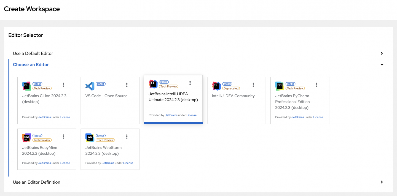Viewport: 397px width, 196px height.
Task: Open License link on PyCharm card
Action: pyautogui.click(x=318, y=117)
